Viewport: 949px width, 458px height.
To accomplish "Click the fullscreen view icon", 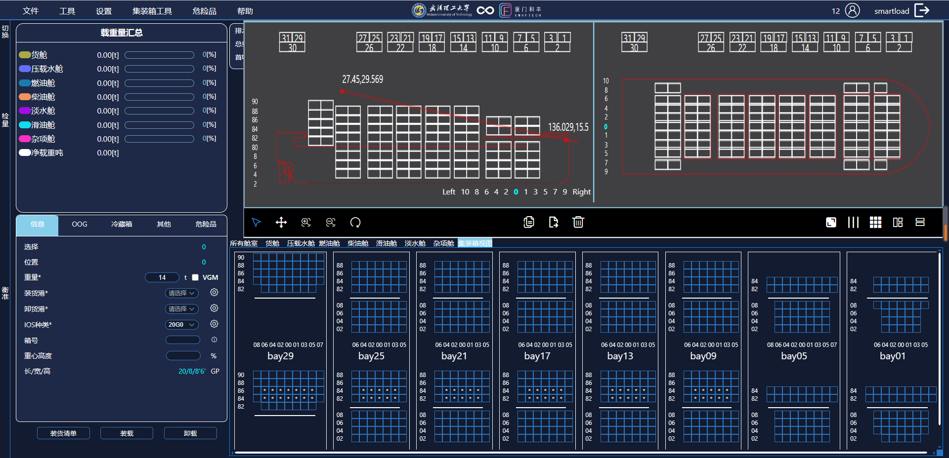I will coord(831,223).
